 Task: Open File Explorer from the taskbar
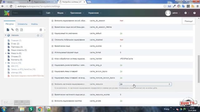coord(22,109)
